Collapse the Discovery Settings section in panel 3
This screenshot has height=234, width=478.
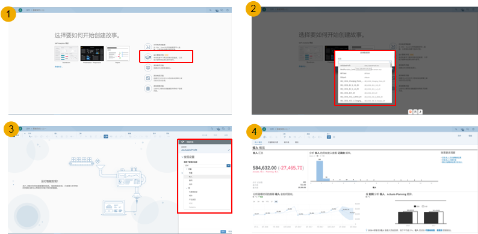[x=182, y=157]
